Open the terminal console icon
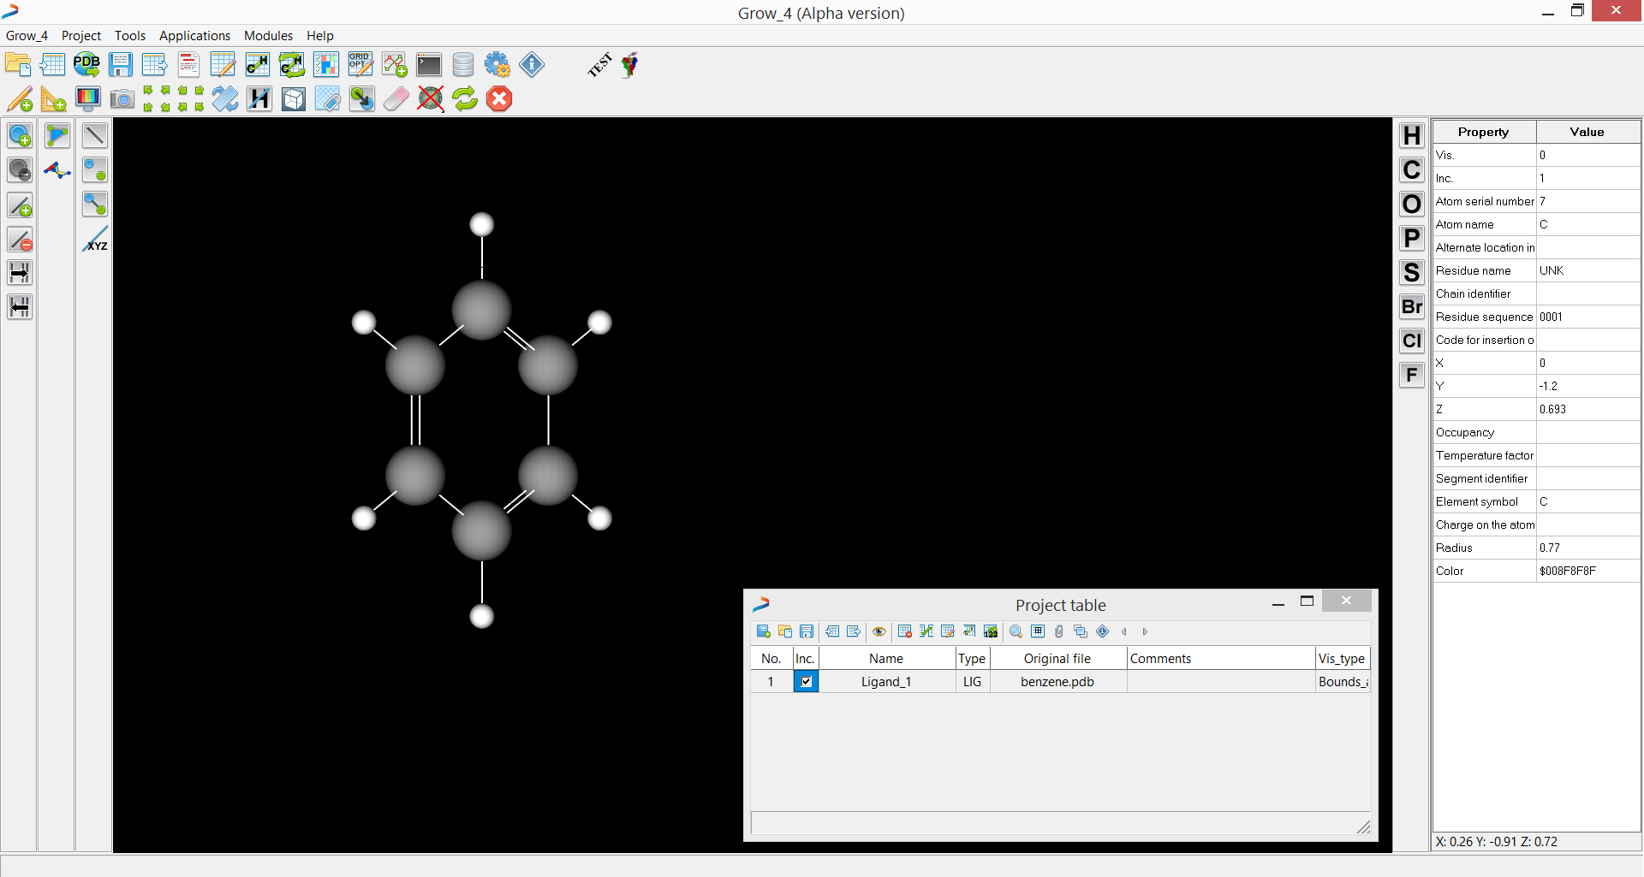This screenshot has width=1644, height=877. [429, 64]
